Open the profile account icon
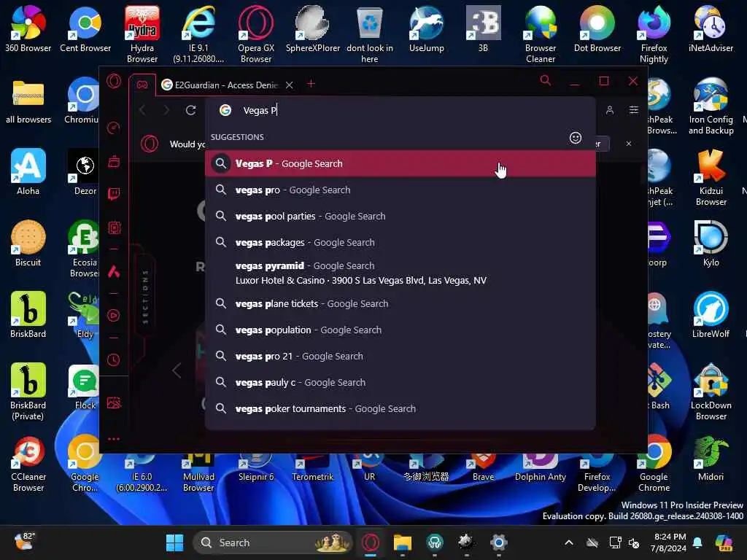Image resolution: width=747 pixels, height=560 pixels. pos(610,110)
